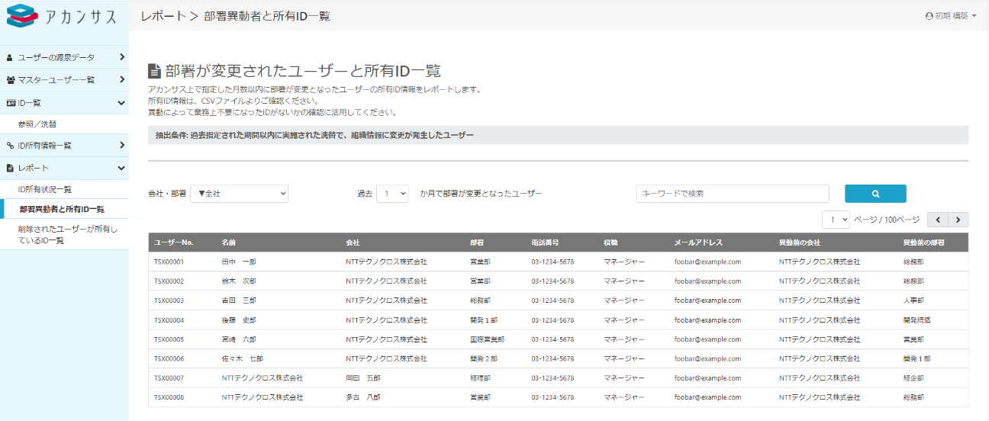Click the マスターユーザー一覧 group icon
989x421 pixels.
point(11,80)
